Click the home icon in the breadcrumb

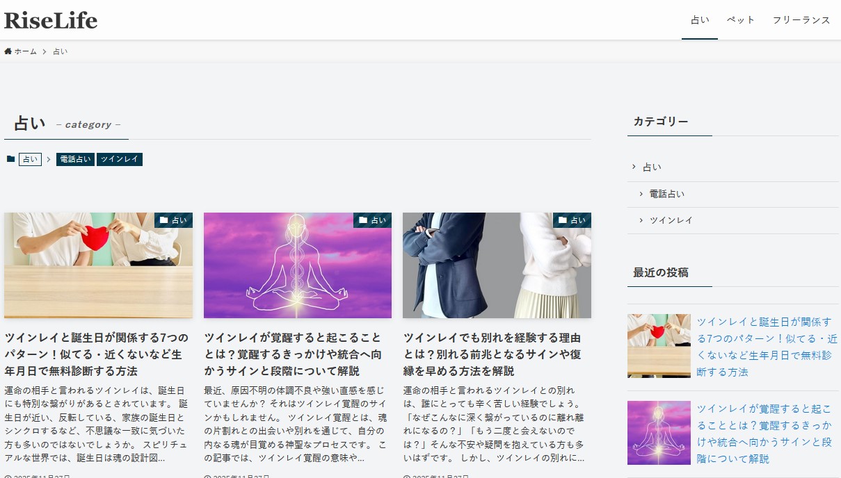click(x=8, y=51)
